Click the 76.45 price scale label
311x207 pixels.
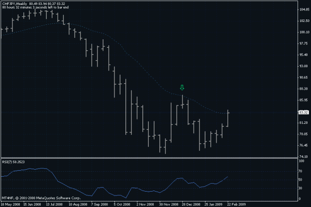coord(304,145)
